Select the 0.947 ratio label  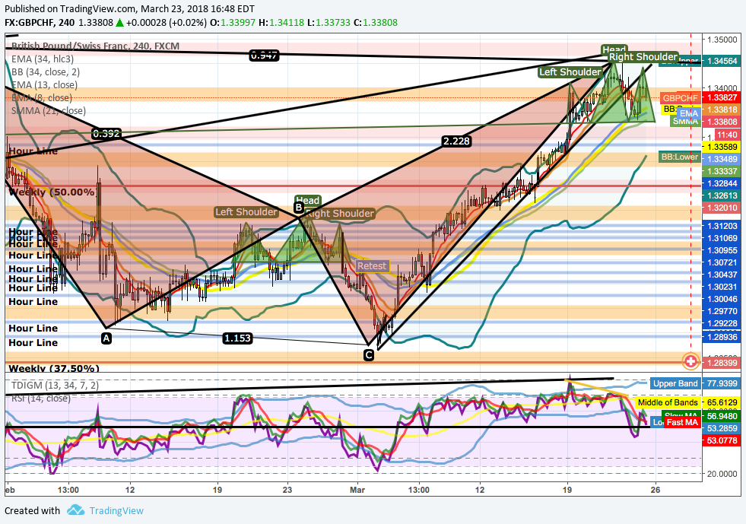pyautogui.click(x=264, y=56)
